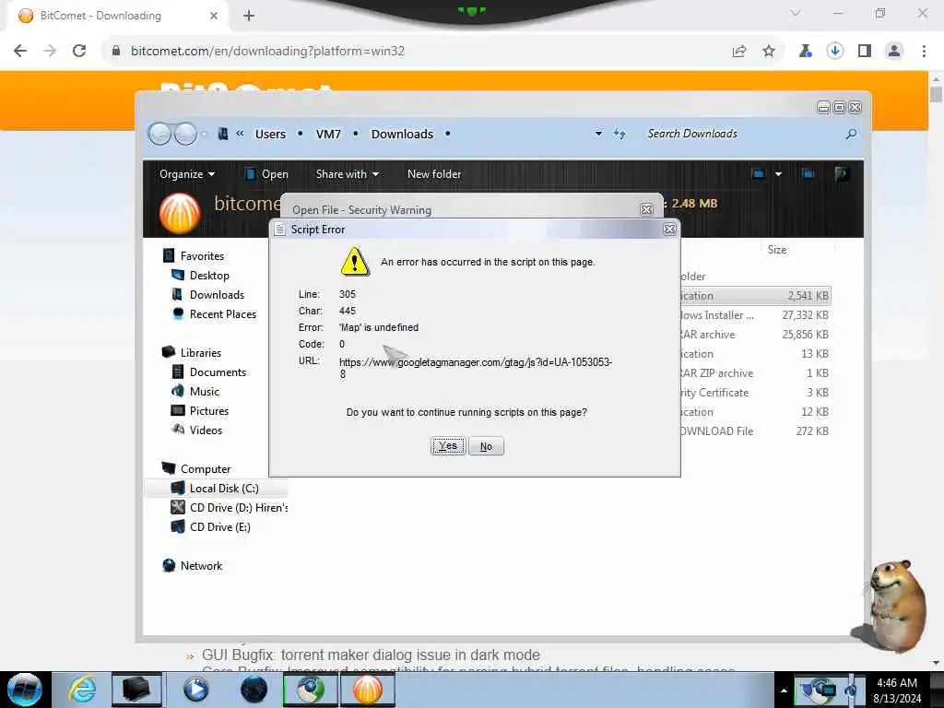This screenshot has width=944, height=708.
Task: Select Desktop under Favorites
Action: point(209,275)
